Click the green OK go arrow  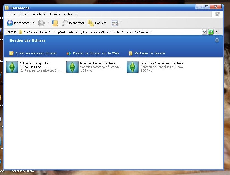point(211,32)
